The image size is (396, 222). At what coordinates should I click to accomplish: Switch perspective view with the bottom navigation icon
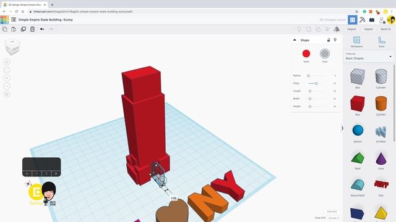pyautogui.click(x=7, y=94)
